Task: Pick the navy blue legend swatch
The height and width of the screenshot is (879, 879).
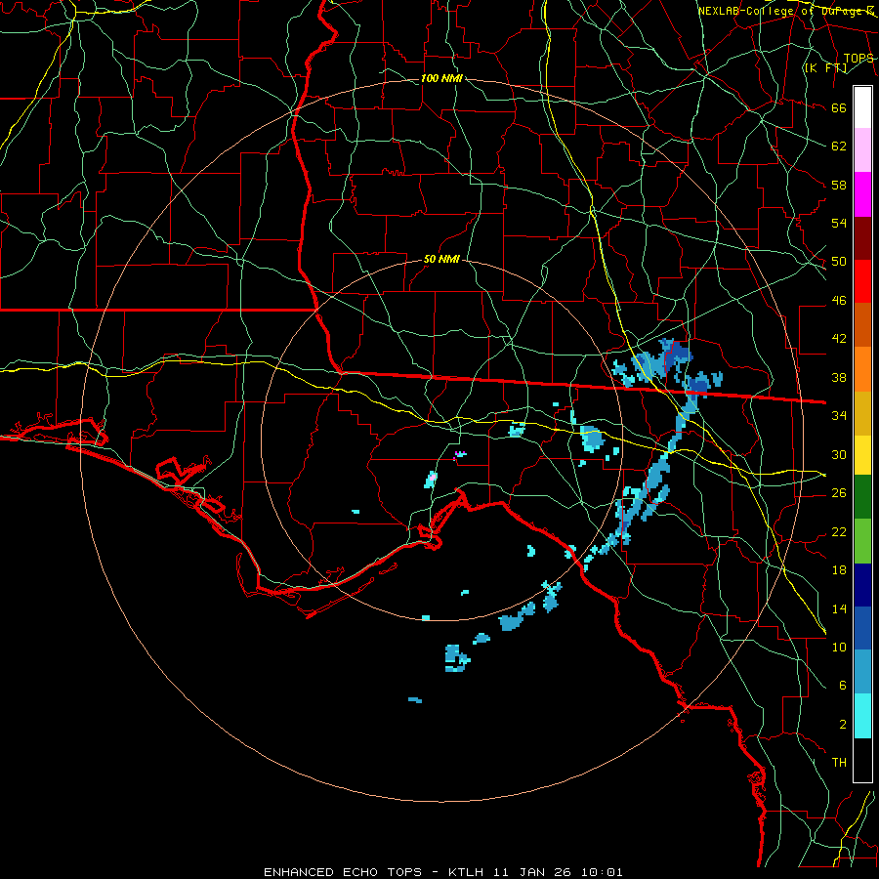Action: 862,585
